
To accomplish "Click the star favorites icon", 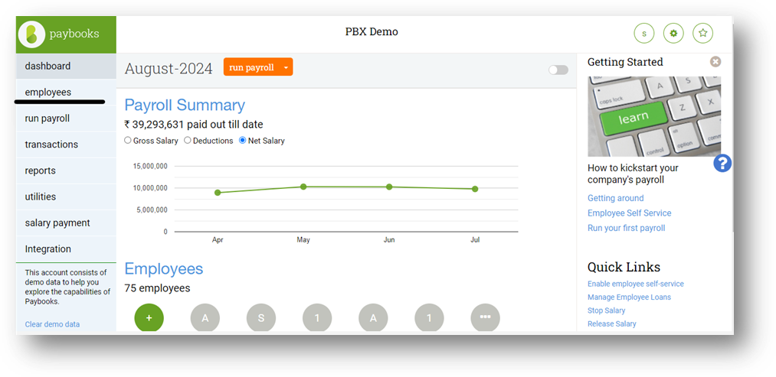I will (x=702, y=34).
